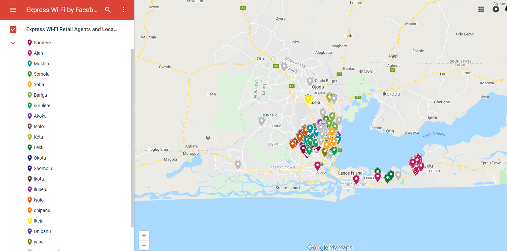Click the gray pin near Ojodu Berger
Viewport: 507px width, 251px height.
pos(310,81)
